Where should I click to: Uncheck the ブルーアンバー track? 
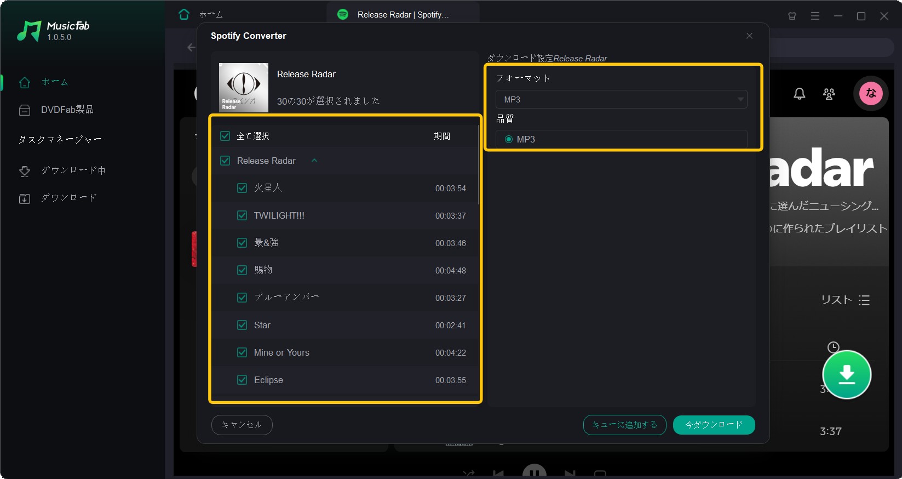tap(242, 298)
